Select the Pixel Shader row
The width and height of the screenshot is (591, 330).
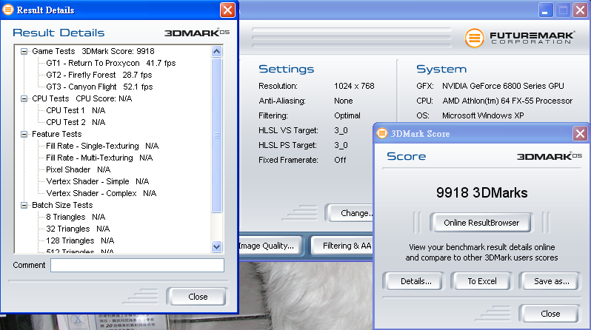click(79, 169)
